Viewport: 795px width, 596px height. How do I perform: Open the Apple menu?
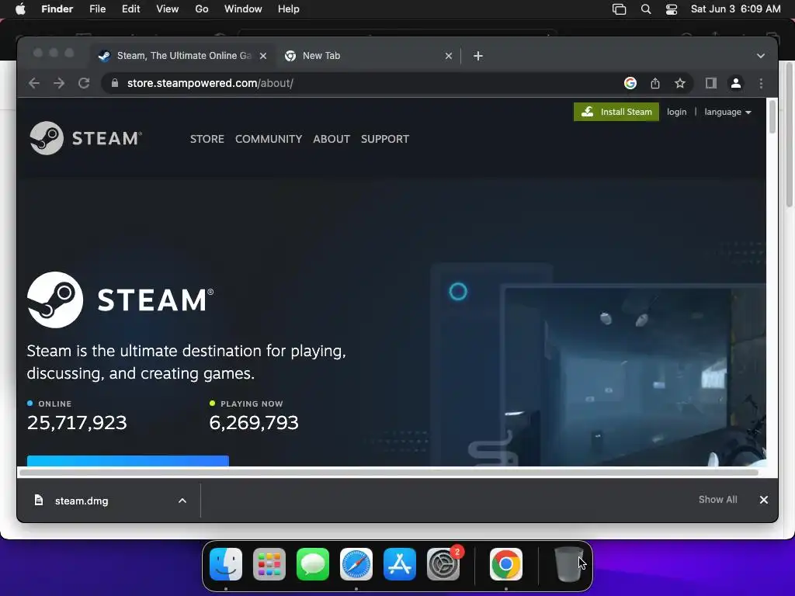pyautogui.click(x=20, y=9)
